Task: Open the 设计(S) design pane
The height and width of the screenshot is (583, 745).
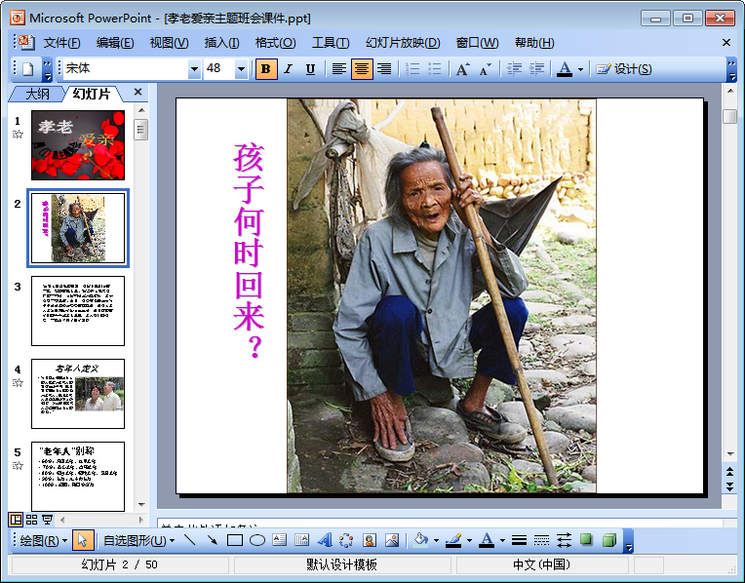Action: tap(624, 69)
